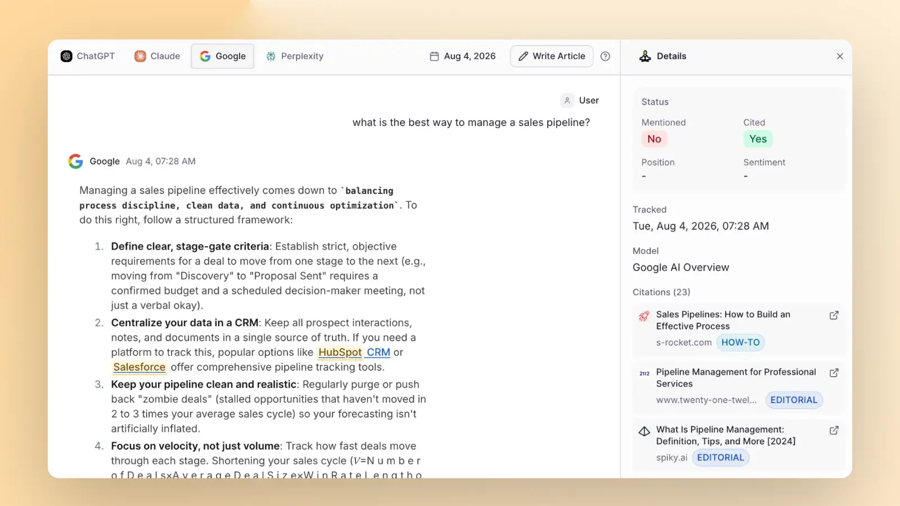Select the Google tab
Viewport: 900px width, 506px height.
(223, 56)
